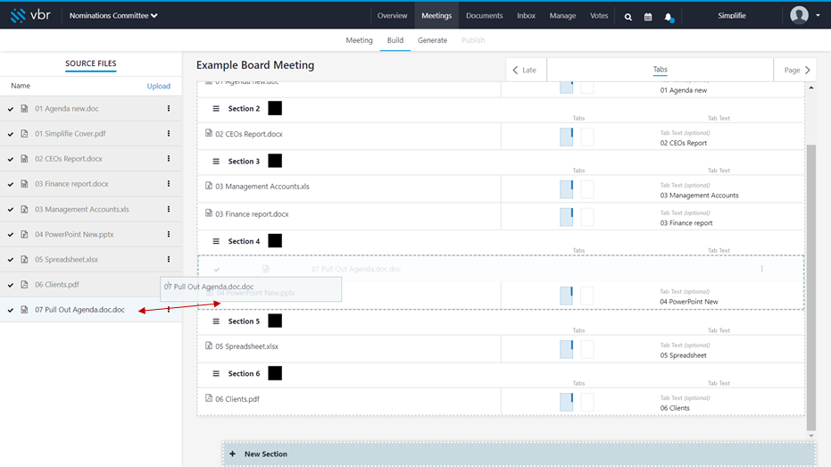Toggle checkmark for 01 Simplifie Cover.pdf
This screenshot has height=467, width=831.
click(11, 134)
